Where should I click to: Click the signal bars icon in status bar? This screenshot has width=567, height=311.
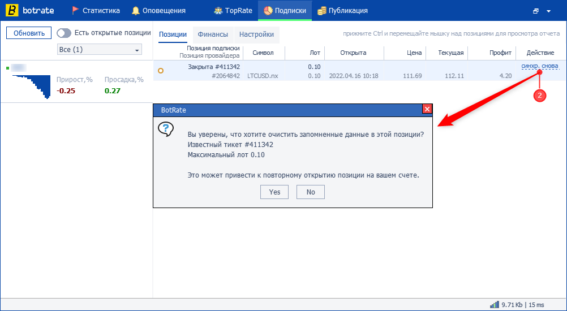coord(494,305)
